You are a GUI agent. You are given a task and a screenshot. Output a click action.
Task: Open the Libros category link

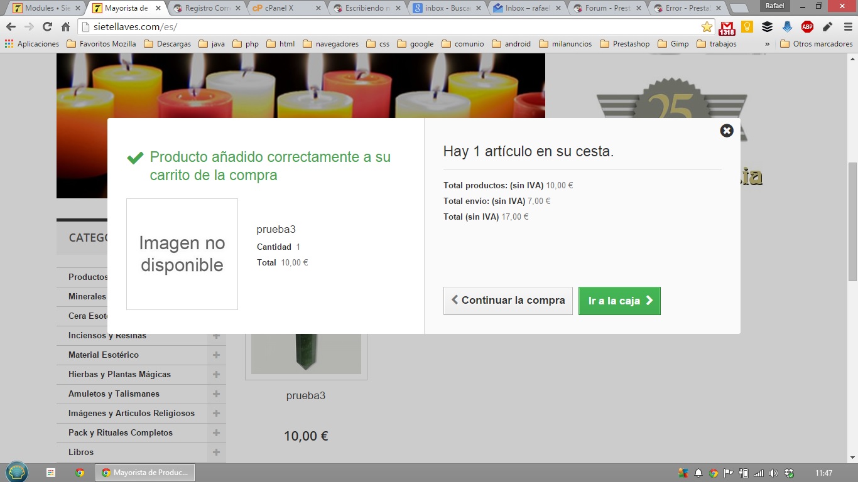pos(81,452)
